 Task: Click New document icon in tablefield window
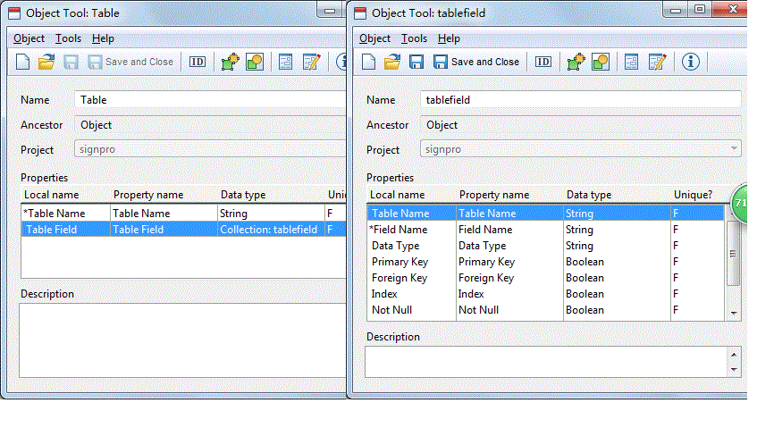pos(368,62)
